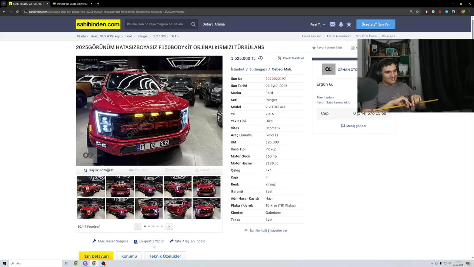
Task: Open notifications bell icon in header
Action: [341, 24]
